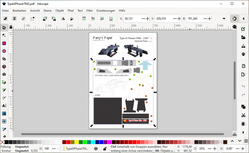Image resolution: width=249 pixels, height=153 pixels.
Task: Select the Pencil freehand tool
Action: [x=4, y=90]
